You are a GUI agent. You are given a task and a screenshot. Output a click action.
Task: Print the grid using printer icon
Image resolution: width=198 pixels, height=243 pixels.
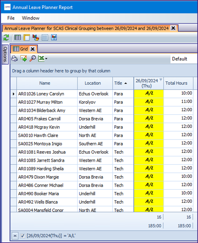(x=14, y=59)
